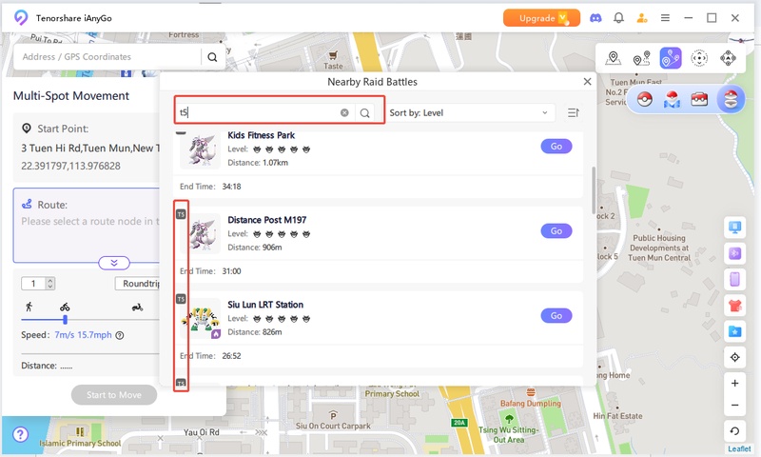The height and width of the screenshot is (457, 761).
Task: Select the joystick movement mode icon
Action: coord(728,58)
